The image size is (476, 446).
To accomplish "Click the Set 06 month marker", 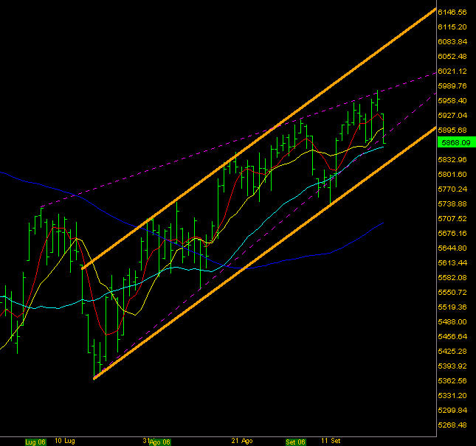I will click(295, 442).
